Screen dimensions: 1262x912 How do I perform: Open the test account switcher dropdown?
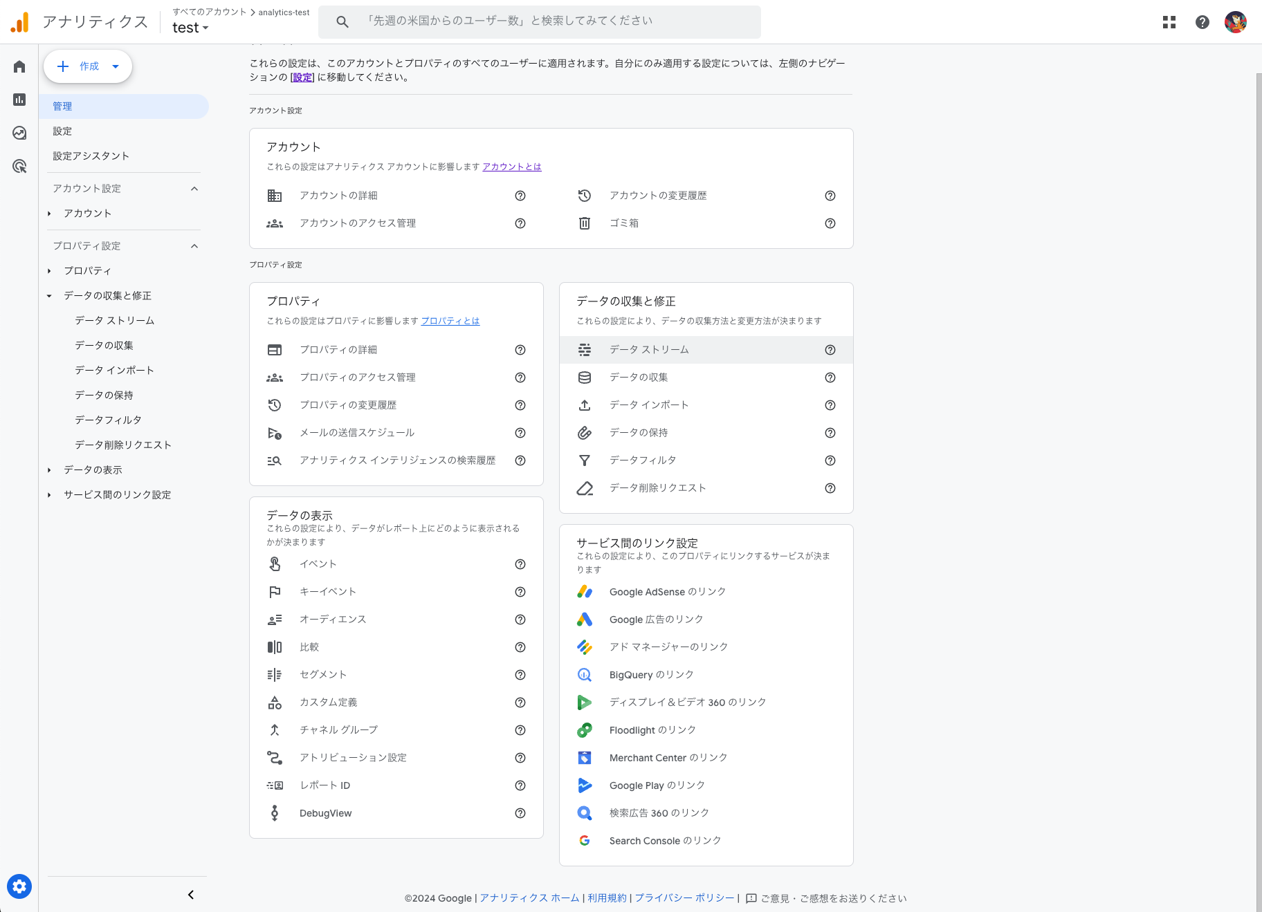coord(190,28)
